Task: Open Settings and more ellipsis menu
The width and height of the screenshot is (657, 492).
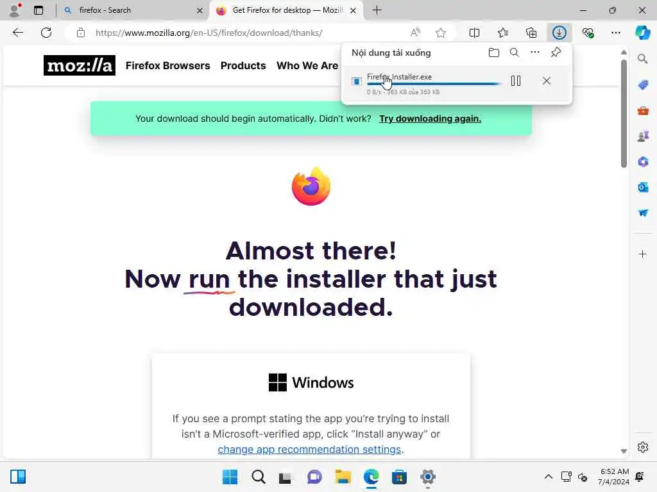Action: pos(615,33)
